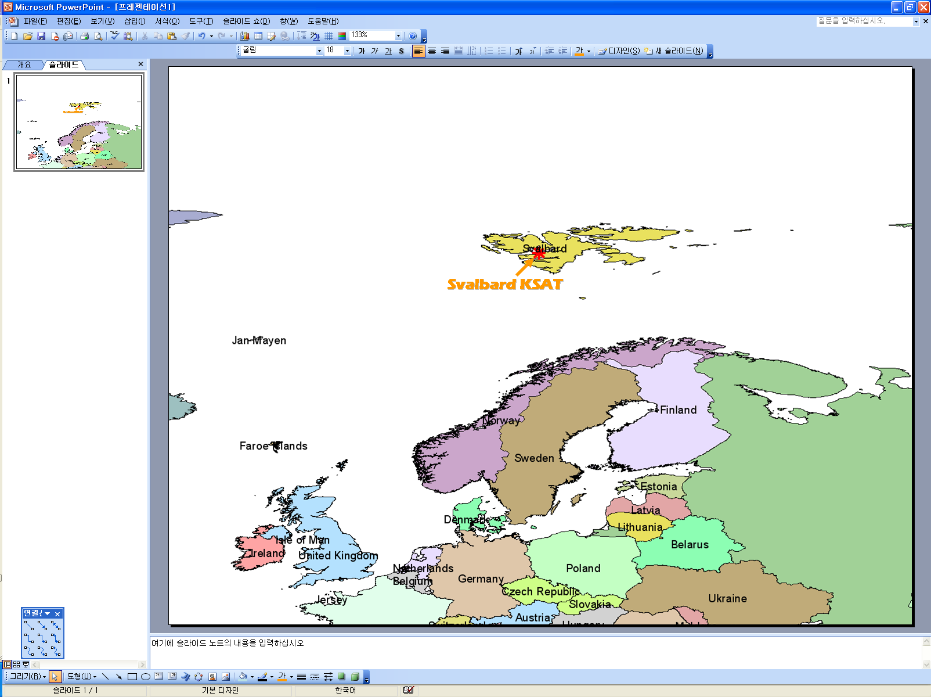This screenshot has width=931, height=697.
Task: Select the Rectangle drawing tool
Action: pyautogui.click(x=132, y=677)
